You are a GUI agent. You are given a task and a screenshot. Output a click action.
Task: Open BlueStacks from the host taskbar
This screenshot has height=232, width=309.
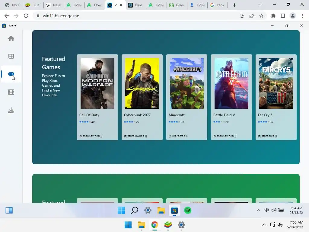coord(168,225)
